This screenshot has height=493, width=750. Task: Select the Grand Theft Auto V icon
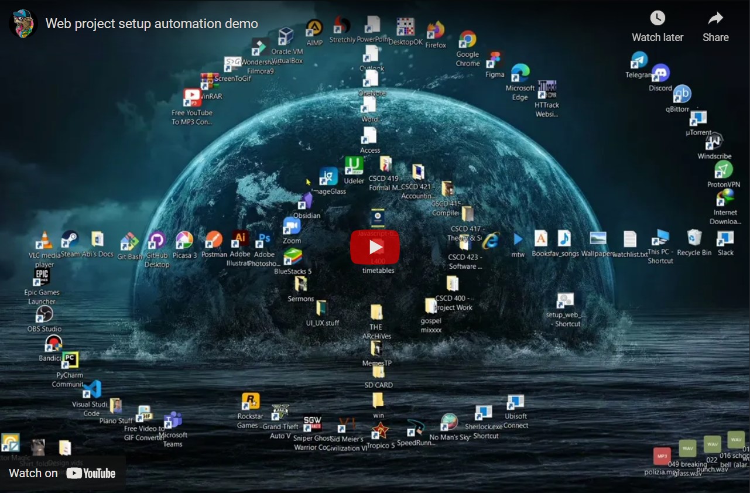tap(280, 413)
